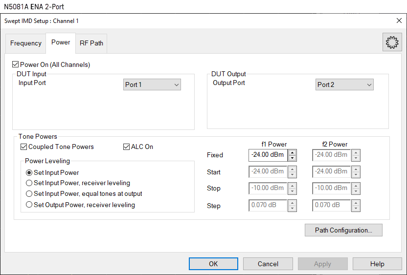The image size is (407, 275).
Task: Click the Cancel button
Action: click(x=268, y=264)
